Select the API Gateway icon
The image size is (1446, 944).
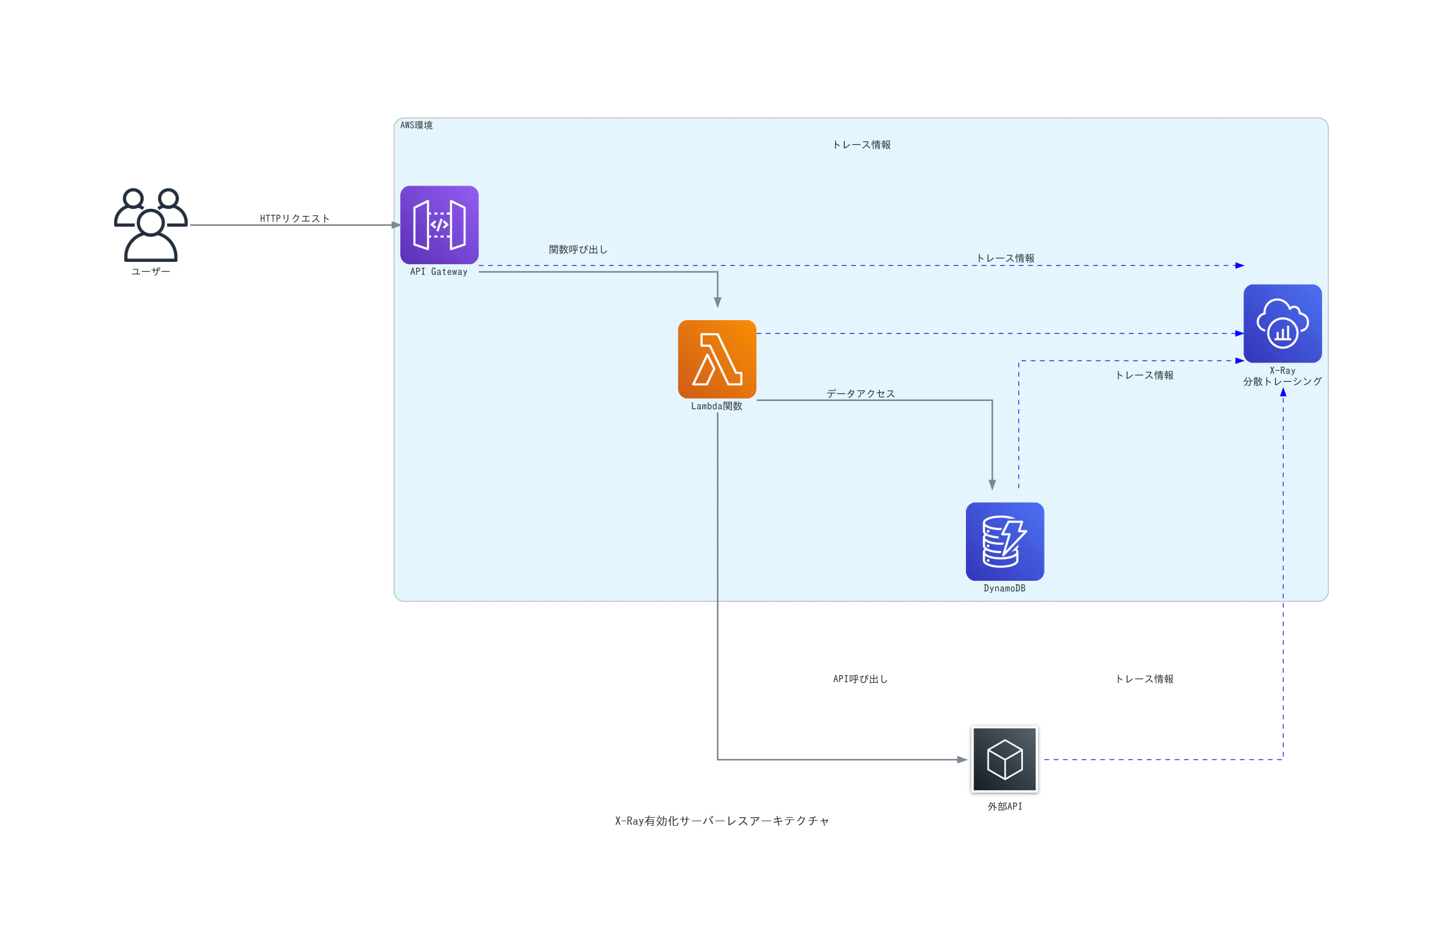439,225
